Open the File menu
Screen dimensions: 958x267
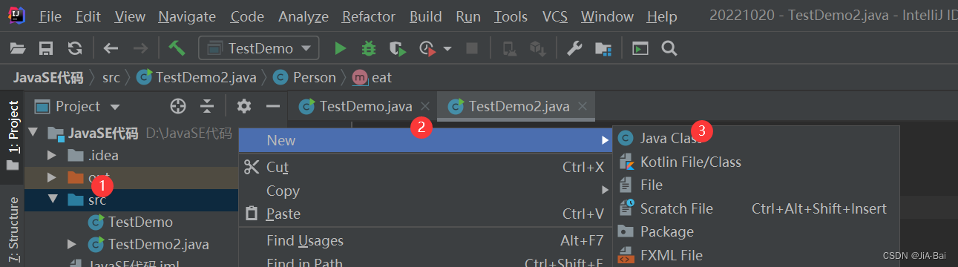pyautogui.click(x=50, y=16)
